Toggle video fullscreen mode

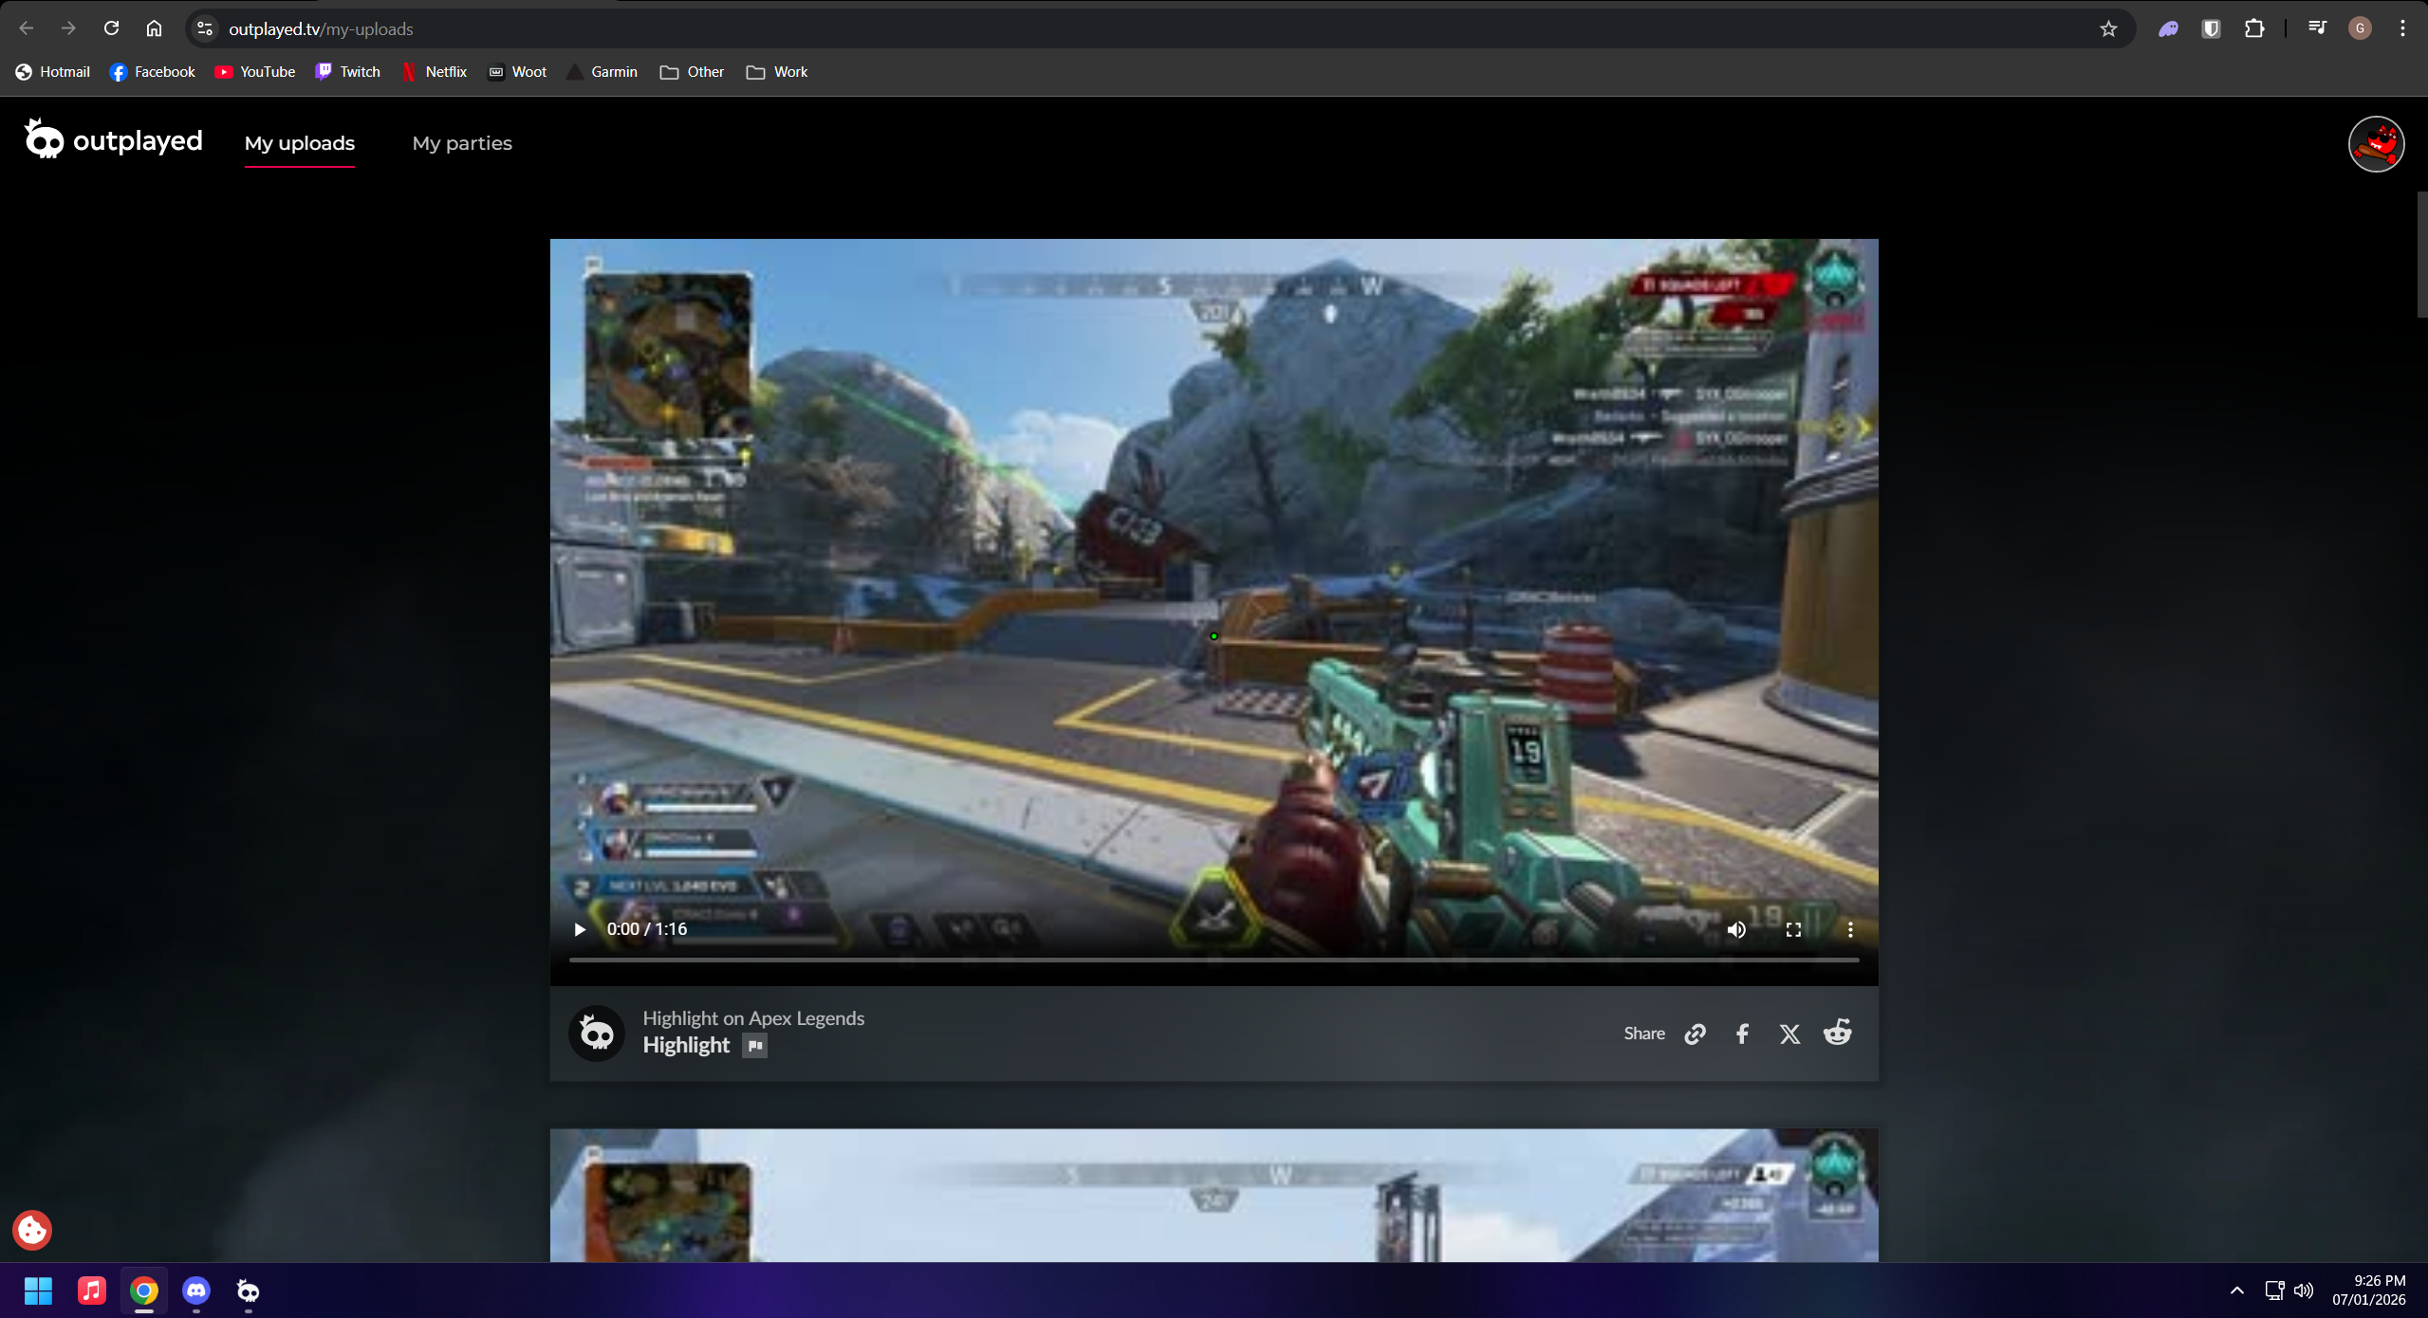(x=1793, y=929)
